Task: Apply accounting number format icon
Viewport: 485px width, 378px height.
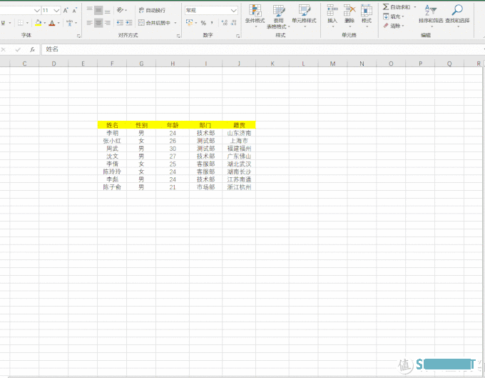Action: coord(189,23)
